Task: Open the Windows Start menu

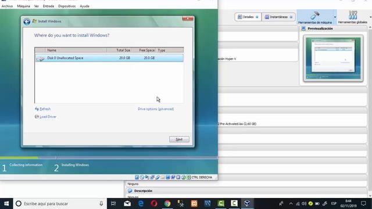Action: (6, 204)
